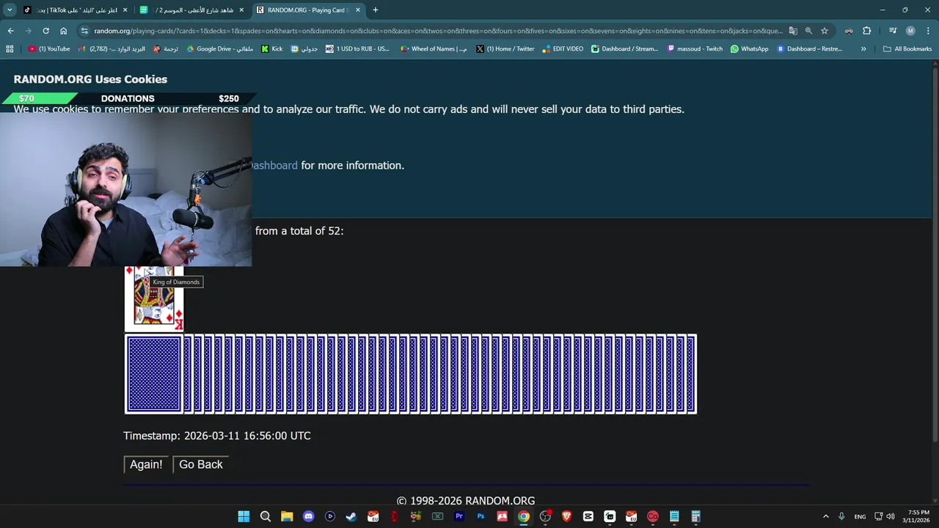Show hidden system tray icons
This screenshot has height=528, width=939.
[825, 516]
